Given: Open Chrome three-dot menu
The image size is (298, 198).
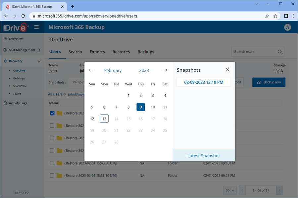Looking at the screenshot, I should pyautogui.click(x=293, y=16).
